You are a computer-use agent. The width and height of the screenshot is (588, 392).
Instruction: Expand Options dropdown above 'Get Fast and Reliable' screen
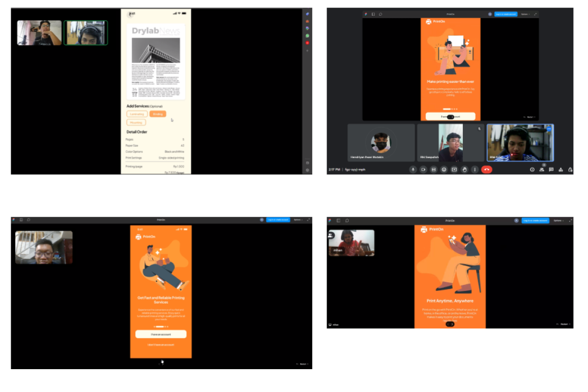[298, 220]
